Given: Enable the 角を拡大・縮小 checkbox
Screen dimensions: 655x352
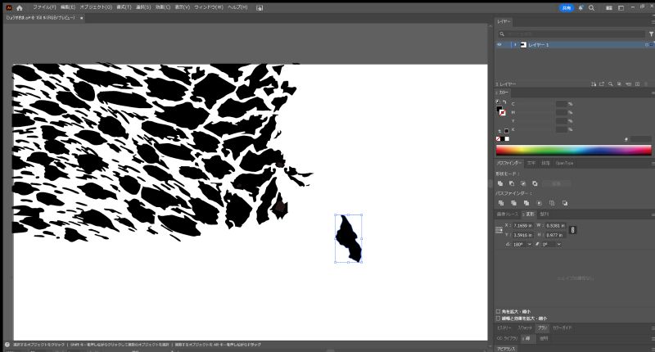Looking at the screenshot, I should (499, 312).
